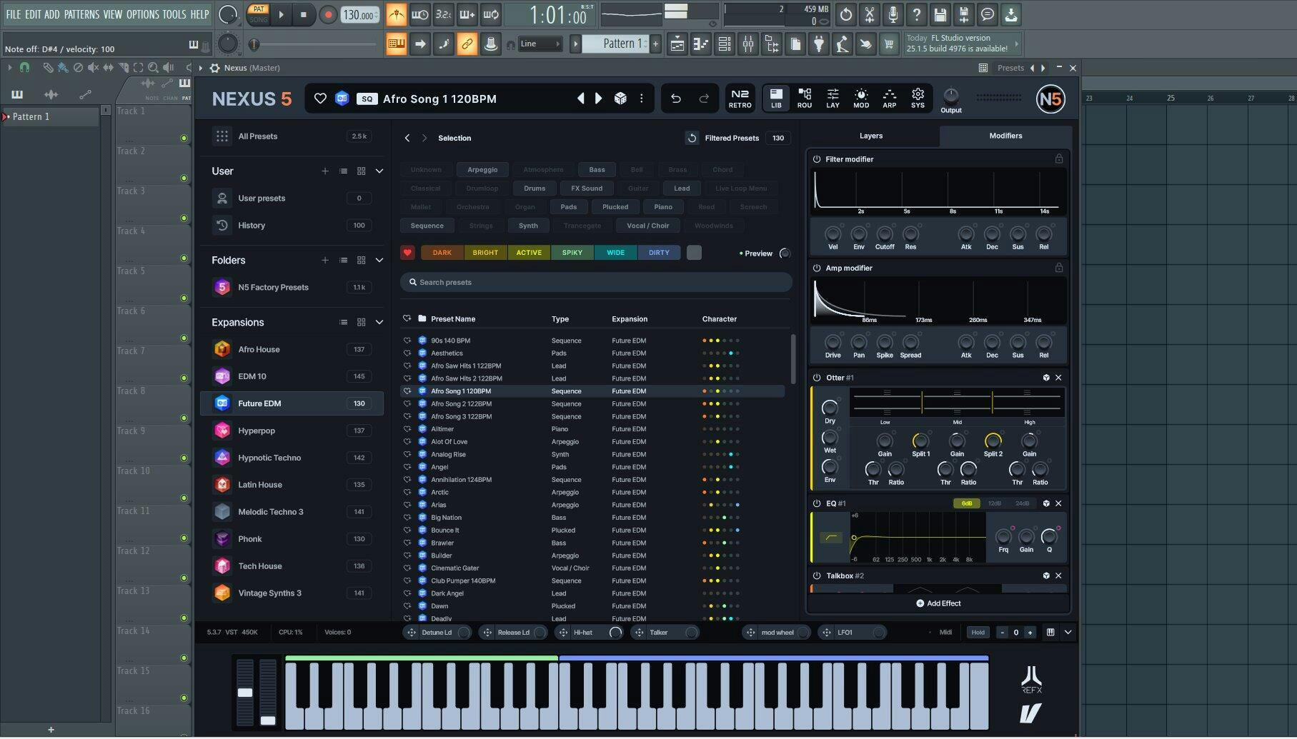Expand the bottom bar chevron

pos(1068,633)
